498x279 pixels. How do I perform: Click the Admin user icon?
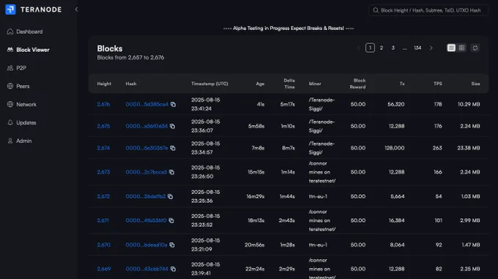(x=10, y=141)
